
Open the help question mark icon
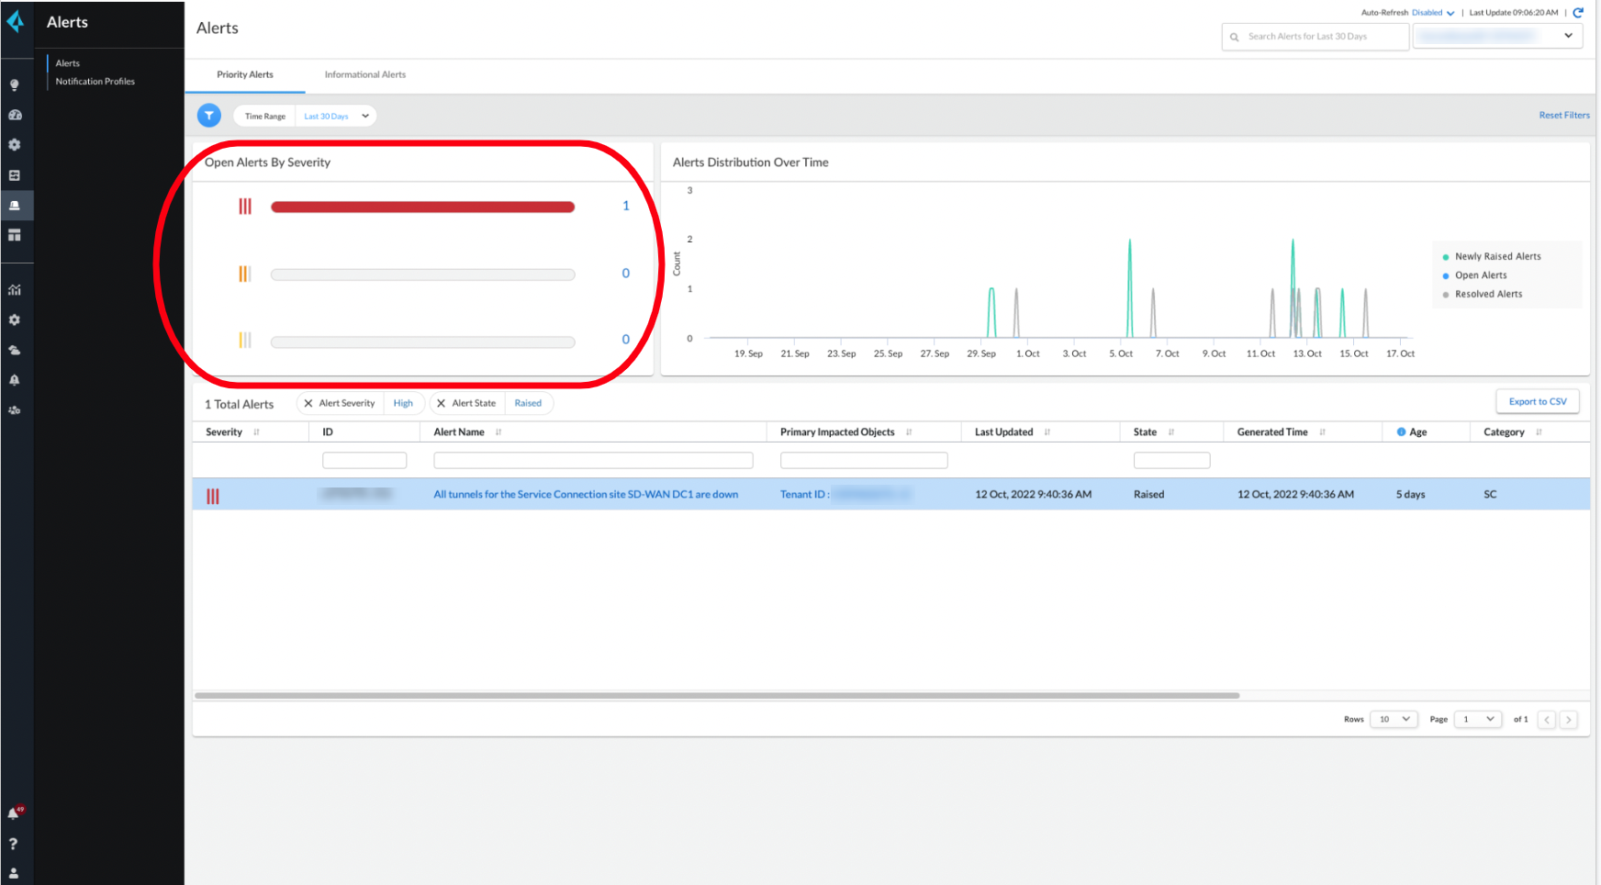(14, 844)
